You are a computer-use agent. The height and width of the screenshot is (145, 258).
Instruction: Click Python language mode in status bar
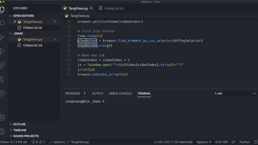tap(244, 142)
